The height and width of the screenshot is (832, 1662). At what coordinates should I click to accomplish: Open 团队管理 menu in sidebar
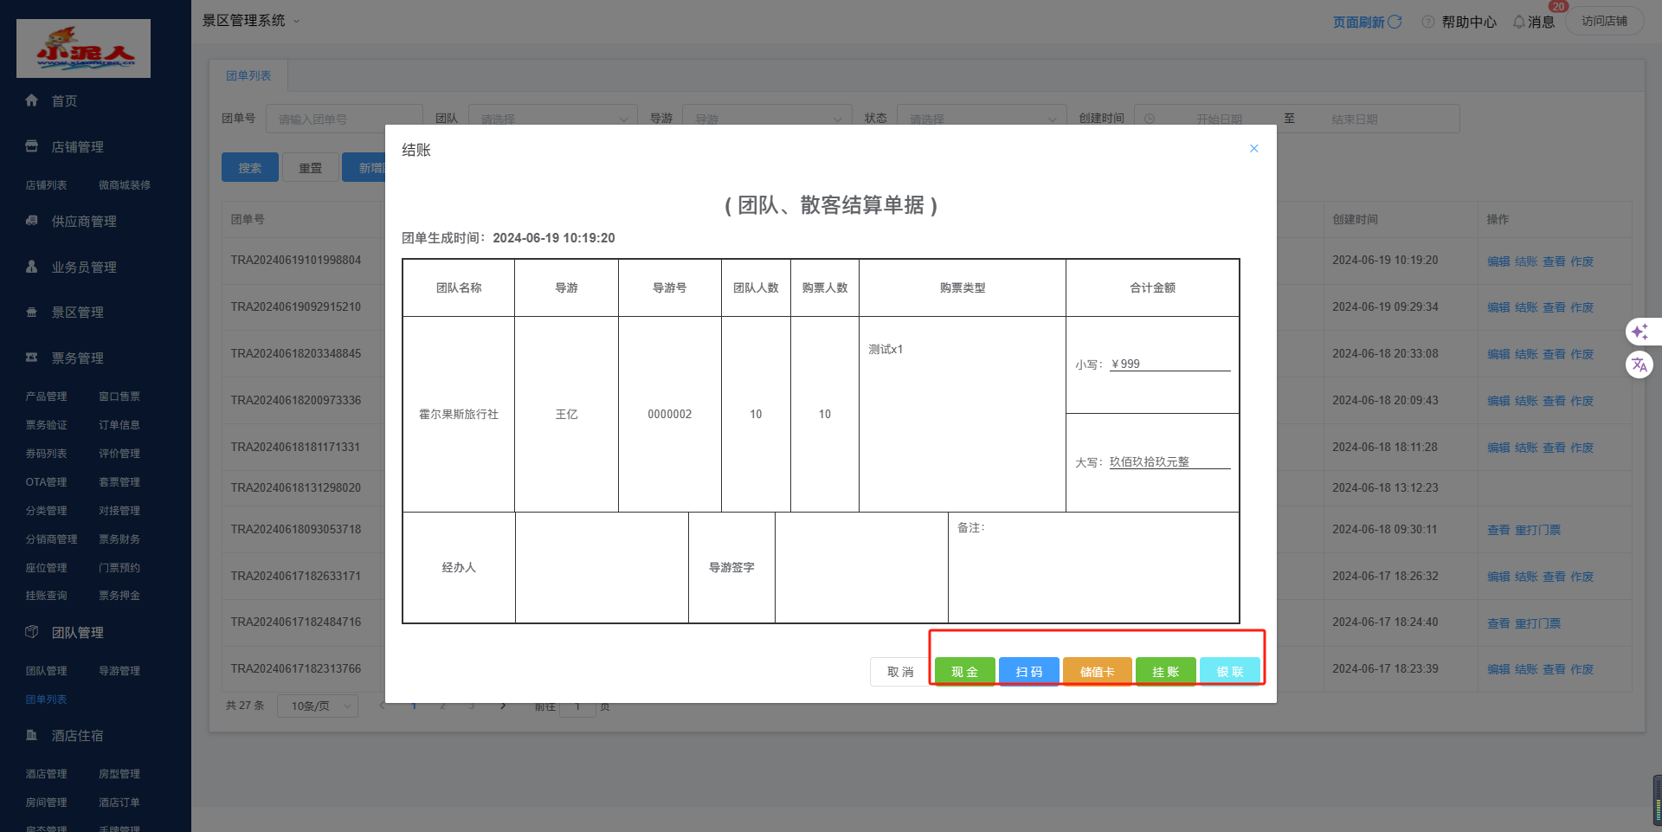(x=77, y=633)
